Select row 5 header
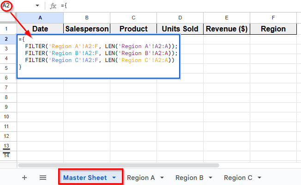Image resolution: width=301 pixels, height=185 pixels. click(x=6, y=68)
